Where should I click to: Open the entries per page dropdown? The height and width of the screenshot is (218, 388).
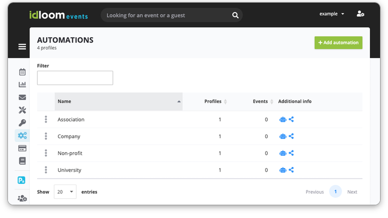[65, 192]
